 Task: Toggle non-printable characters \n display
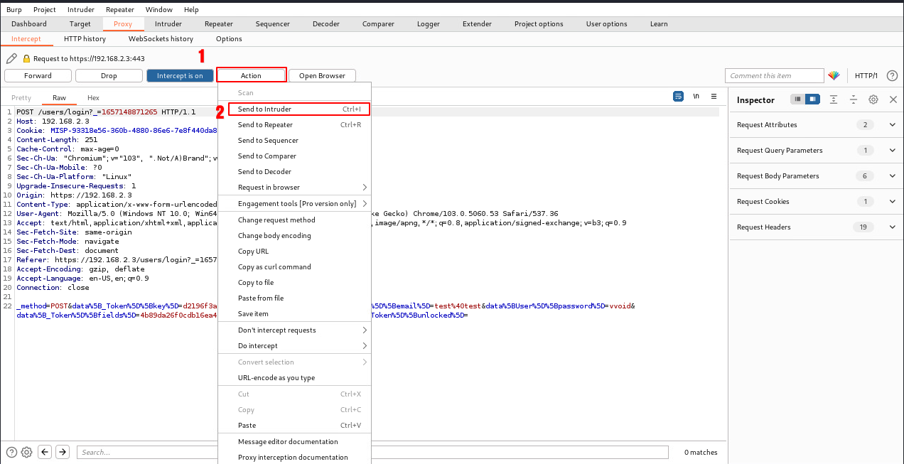click(696, 96)
